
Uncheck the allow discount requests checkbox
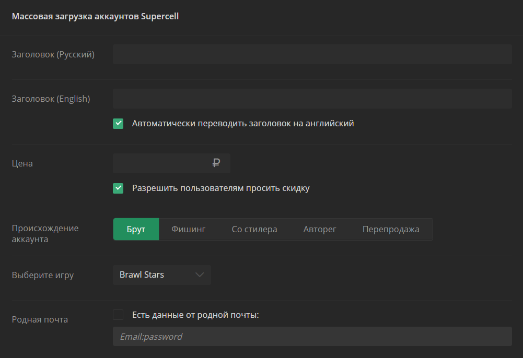[x=118, y=188]
